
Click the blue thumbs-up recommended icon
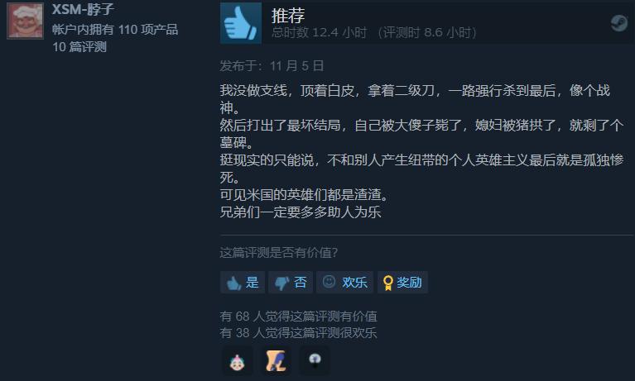[241, 23]
